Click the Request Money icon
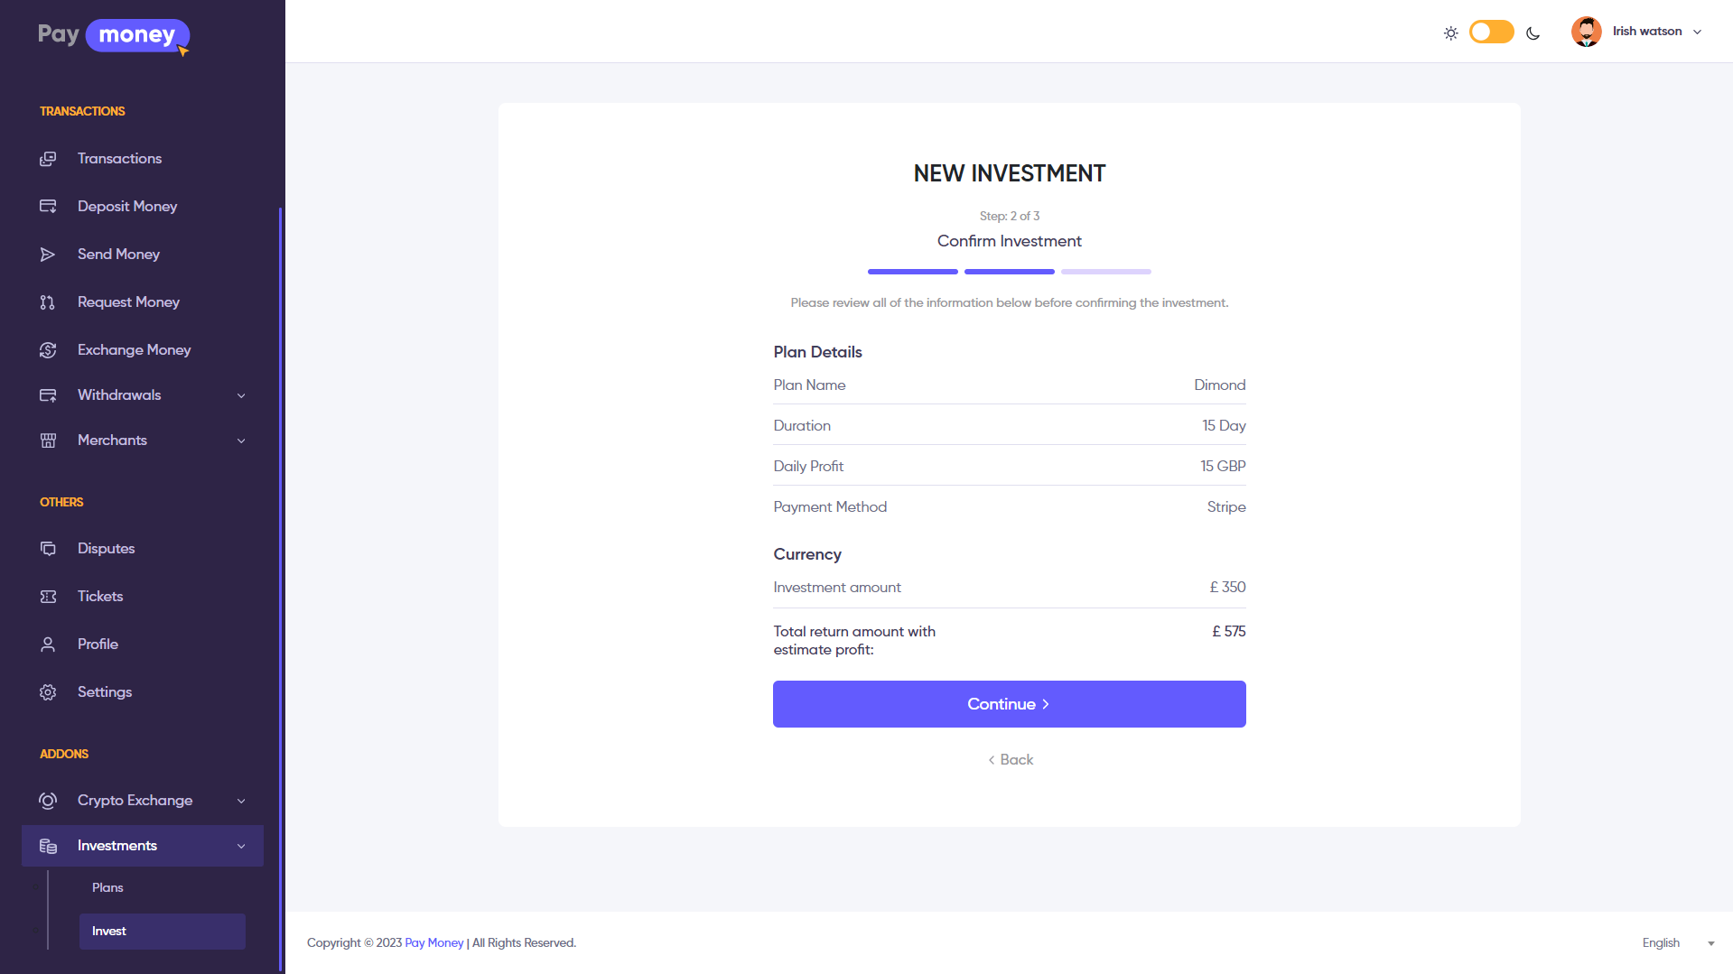The width and height of the screenshot is (1733, 974). tap(48, 302)
